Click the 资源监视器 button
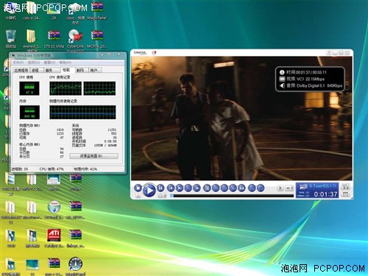368x276 pixels. tap(93, 156)
